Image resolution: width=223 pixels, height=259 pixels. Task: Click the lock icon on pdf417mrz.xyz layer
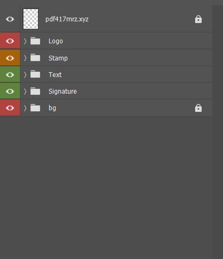point(198,19)
